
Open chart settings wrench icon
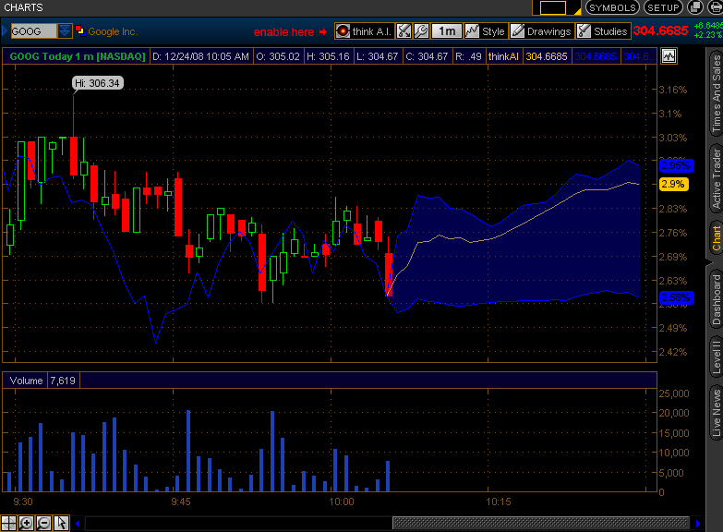(x=421, y=31)
